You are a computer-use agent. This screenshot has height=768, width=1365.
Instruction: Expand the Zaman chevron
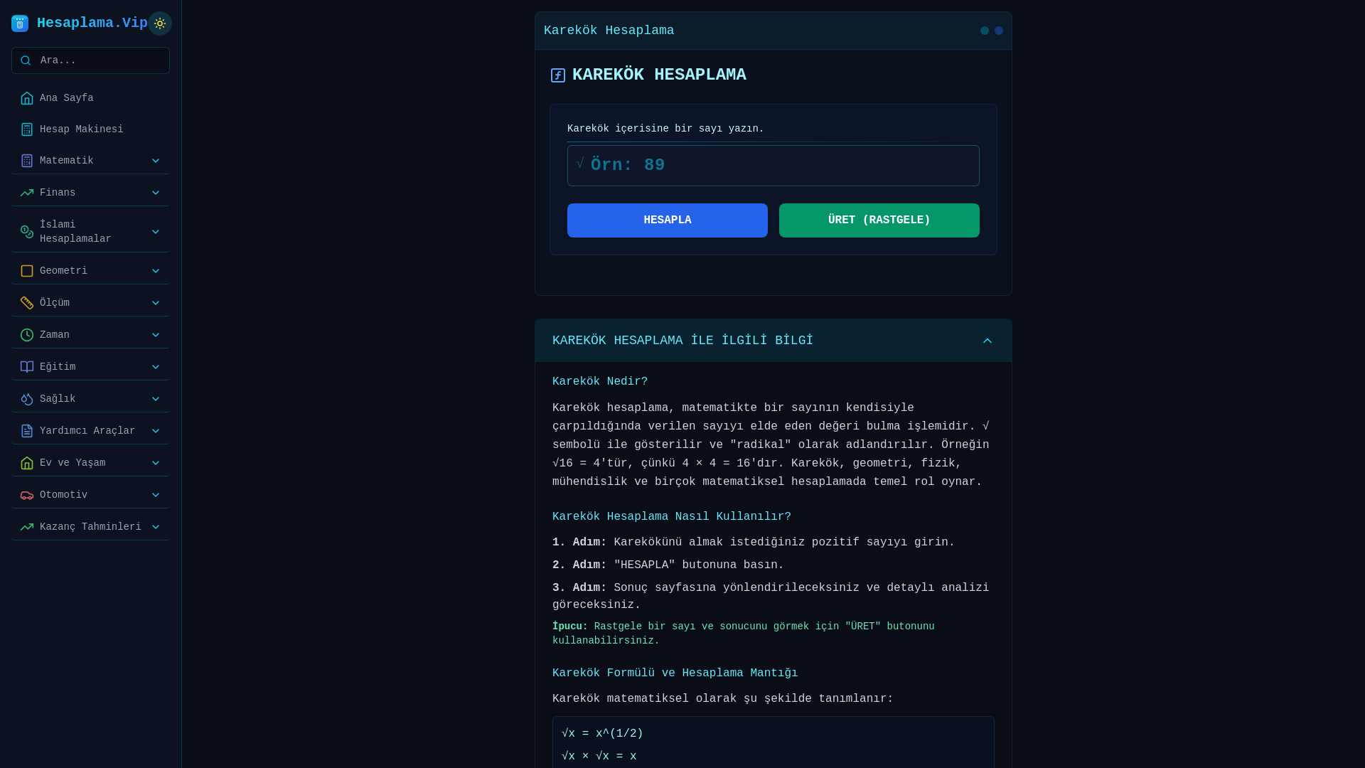pyautogui.click(x=156, y=335)
